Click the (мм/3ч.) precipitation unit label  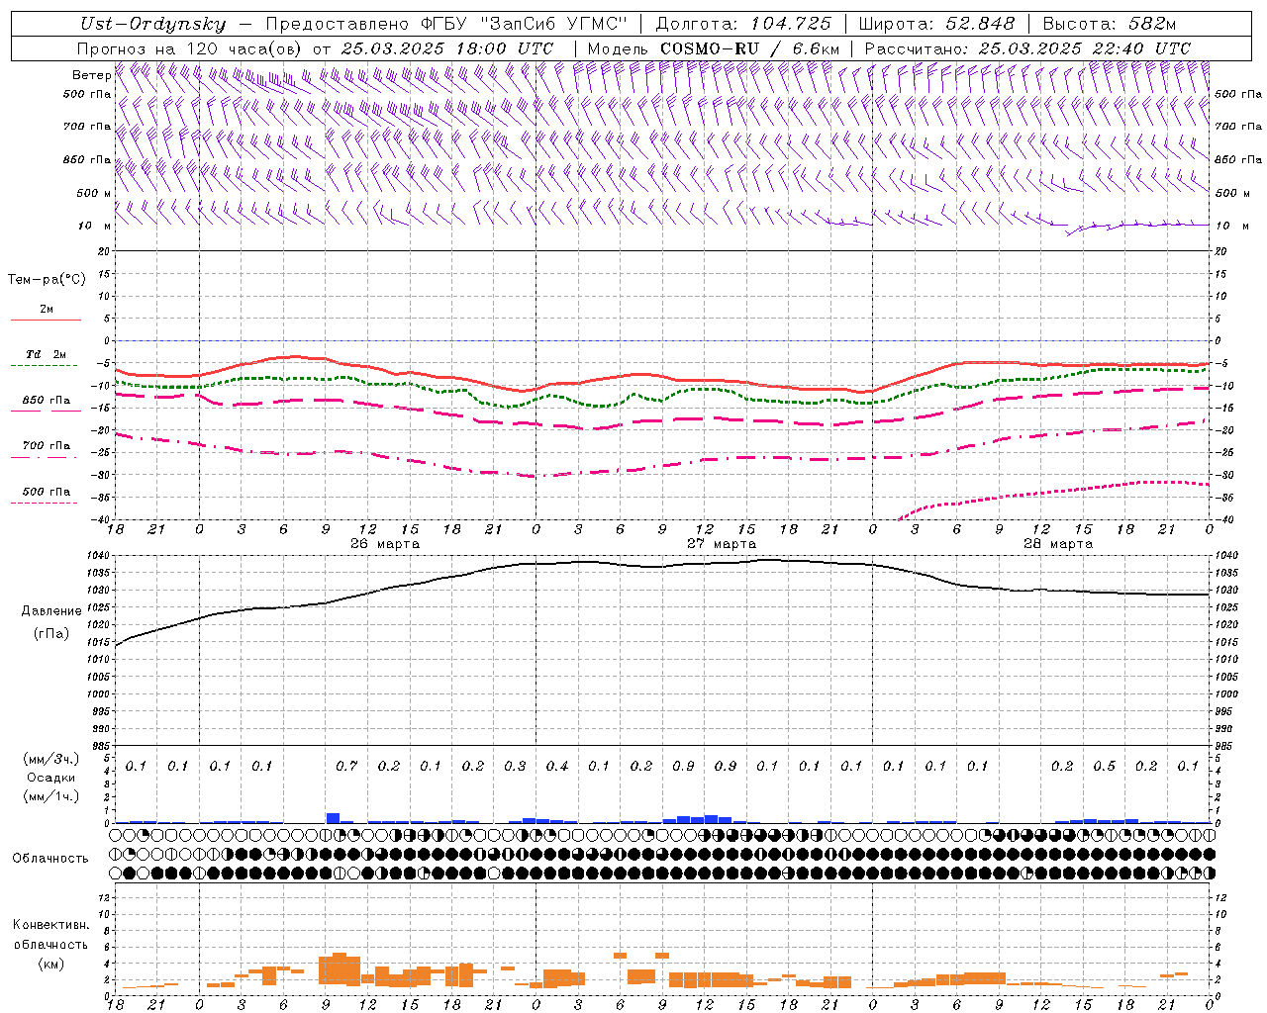pos(49,759)
